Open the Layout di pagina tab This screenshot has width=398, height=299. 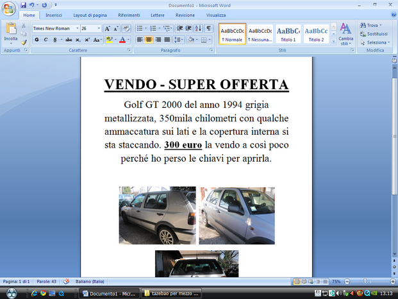tap(90, 15)
